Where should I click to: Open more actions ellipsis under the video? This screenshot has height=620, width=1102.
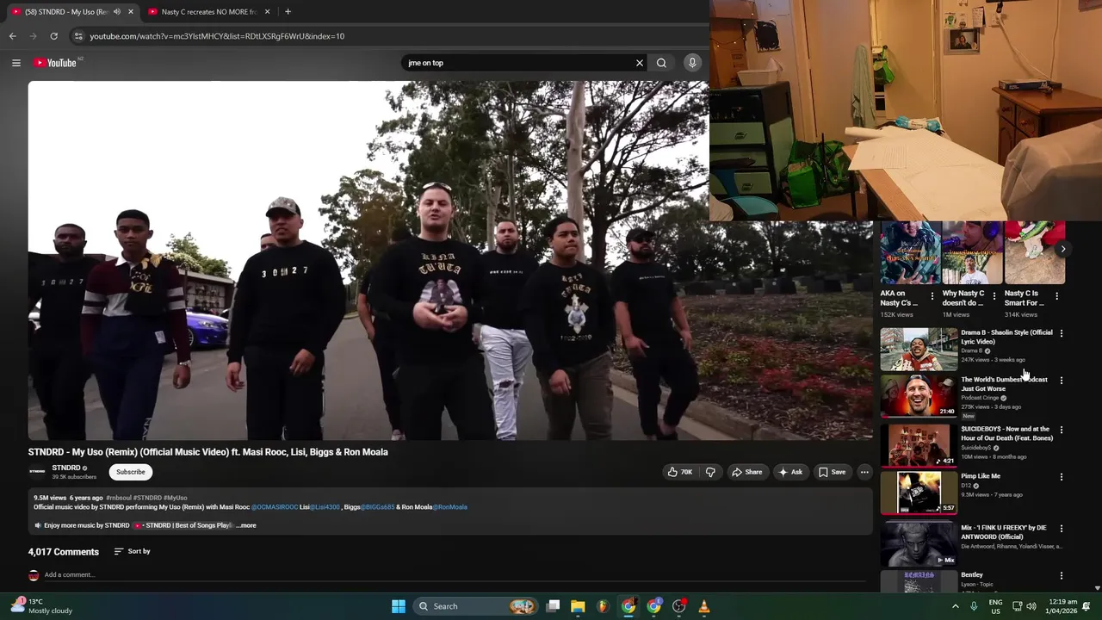864,472
